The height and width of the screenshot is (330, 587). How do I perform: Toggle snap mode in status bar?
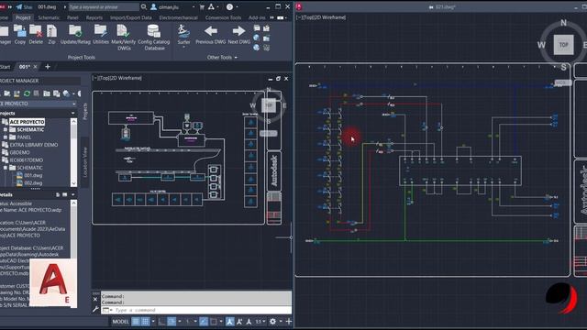(145, 322)
